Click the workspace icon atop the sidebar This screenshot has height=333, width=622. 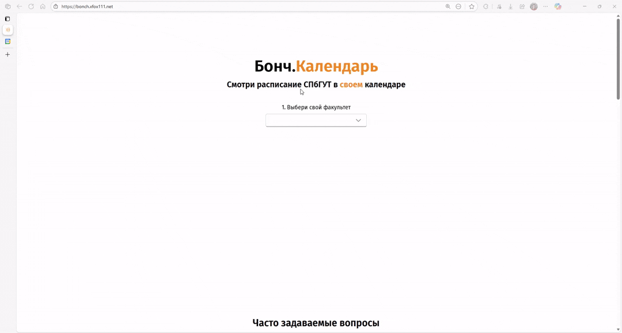[x=7, y=18]
